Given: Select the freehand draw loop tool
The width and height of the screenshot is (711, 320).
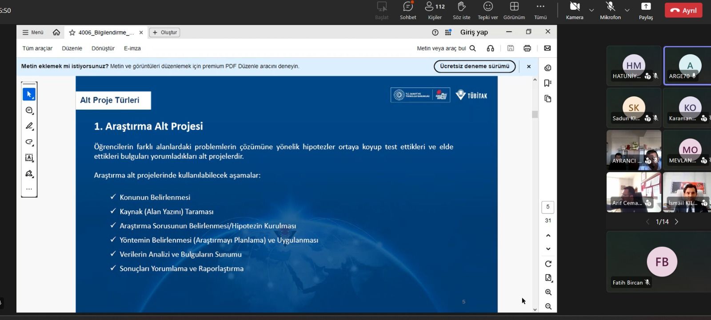Looking at the screenshot, I should point(29,142).
